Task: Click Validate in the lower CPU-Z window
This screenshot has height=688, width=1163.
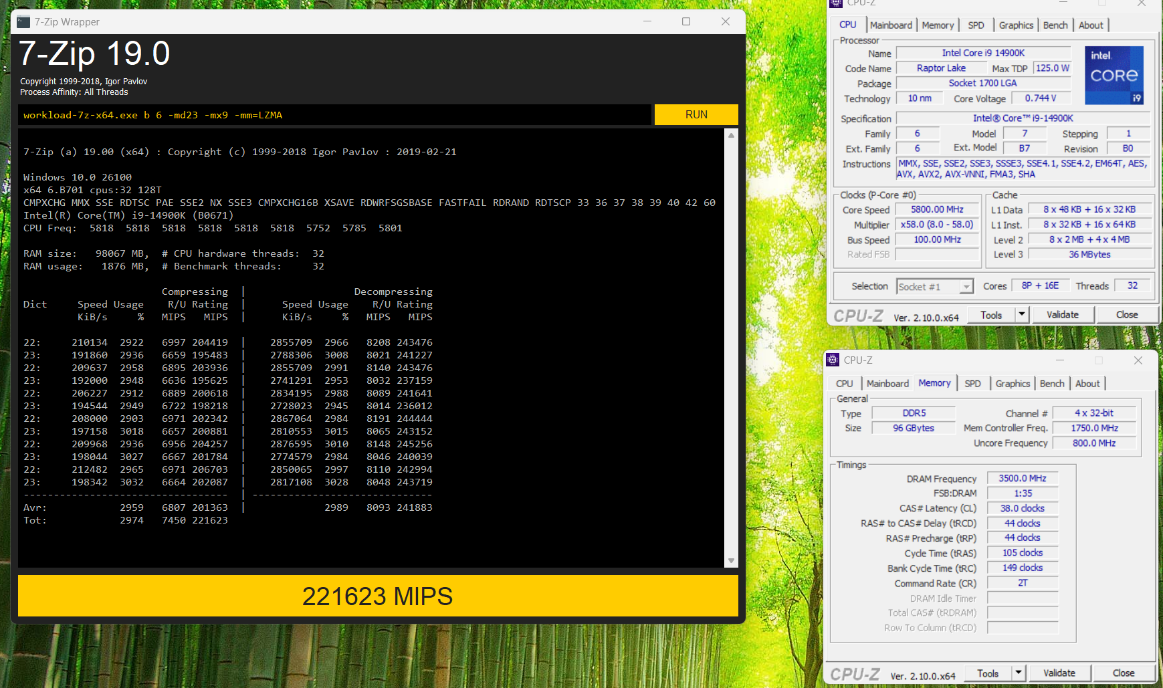Action: coord(1059,673)
